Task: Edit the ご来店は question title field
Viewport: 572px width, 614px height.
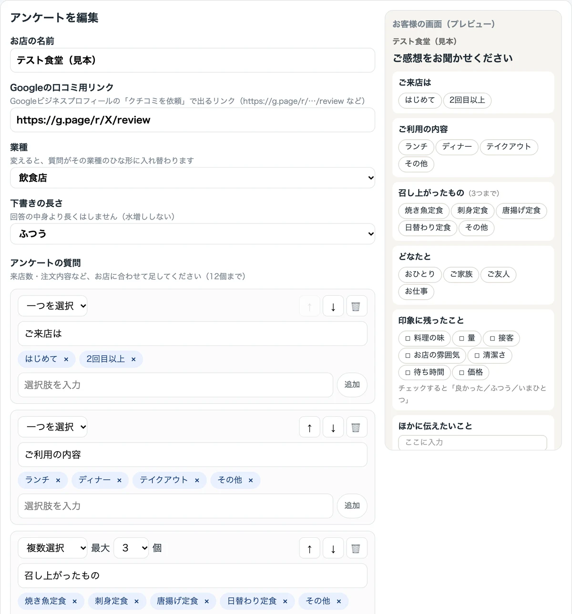Action: (x=193, y=333)
